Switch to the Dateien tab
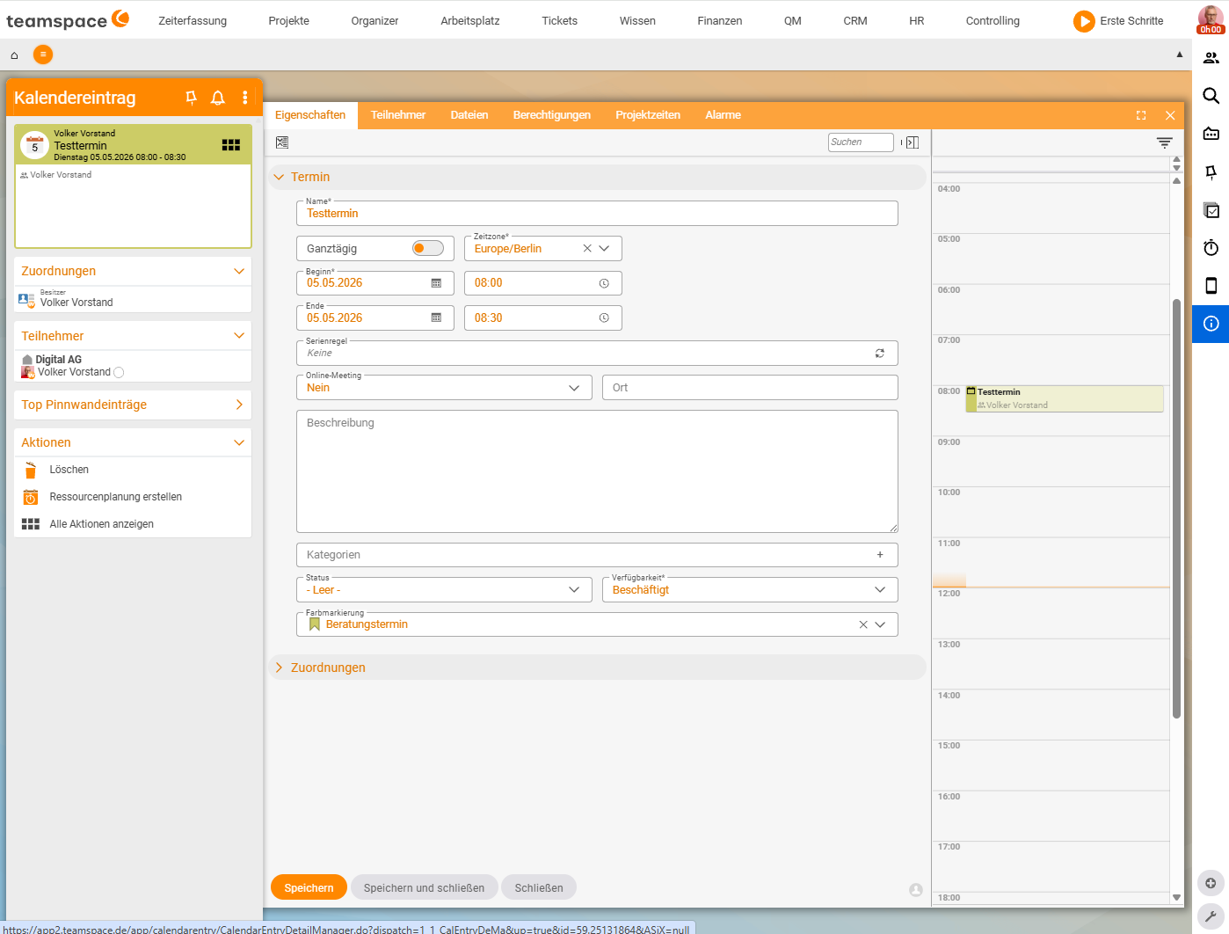The image size is (1229, 934). pos(469,115)
